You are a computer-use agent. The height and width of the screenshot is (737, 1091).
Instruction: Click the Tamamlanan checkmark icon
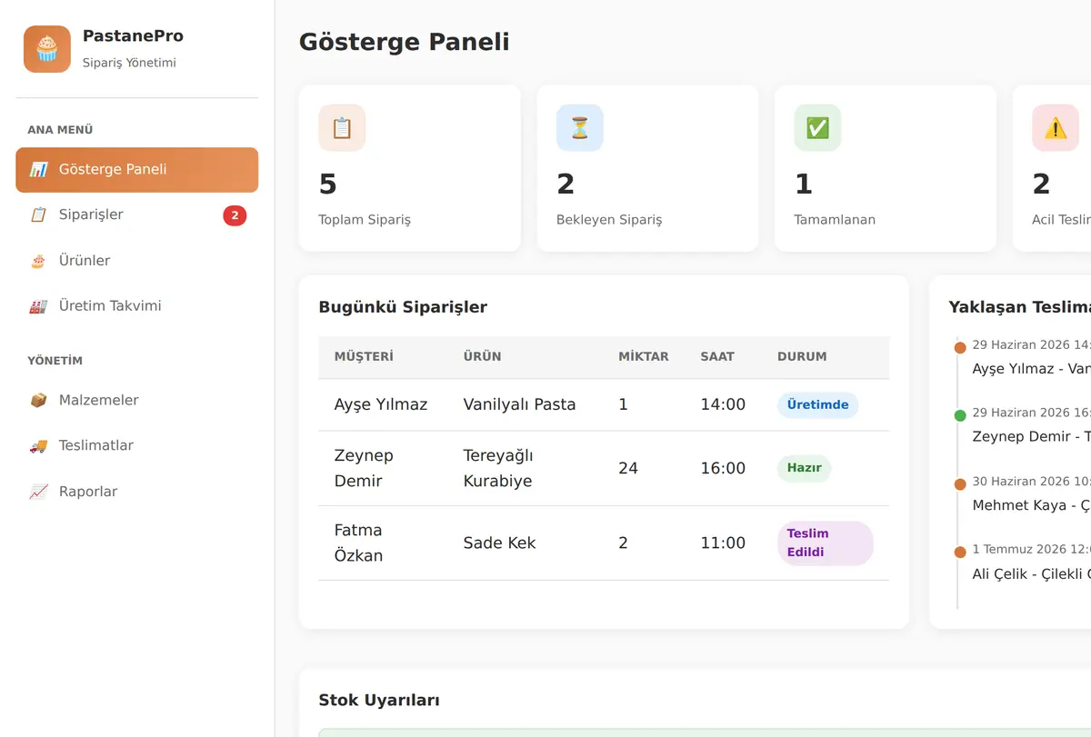[x=817, y=128]
